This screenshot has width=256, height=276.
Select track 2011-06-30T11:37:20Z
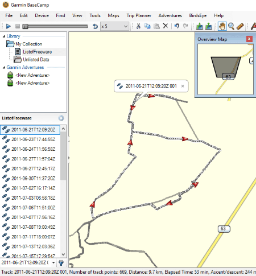pos(30,179)
